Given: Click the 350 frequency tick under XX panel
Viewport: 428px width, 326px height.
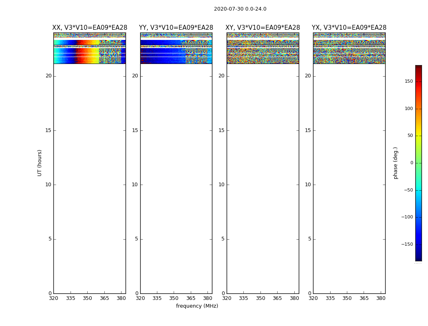Looking at the screenshot, I should 87,298.
